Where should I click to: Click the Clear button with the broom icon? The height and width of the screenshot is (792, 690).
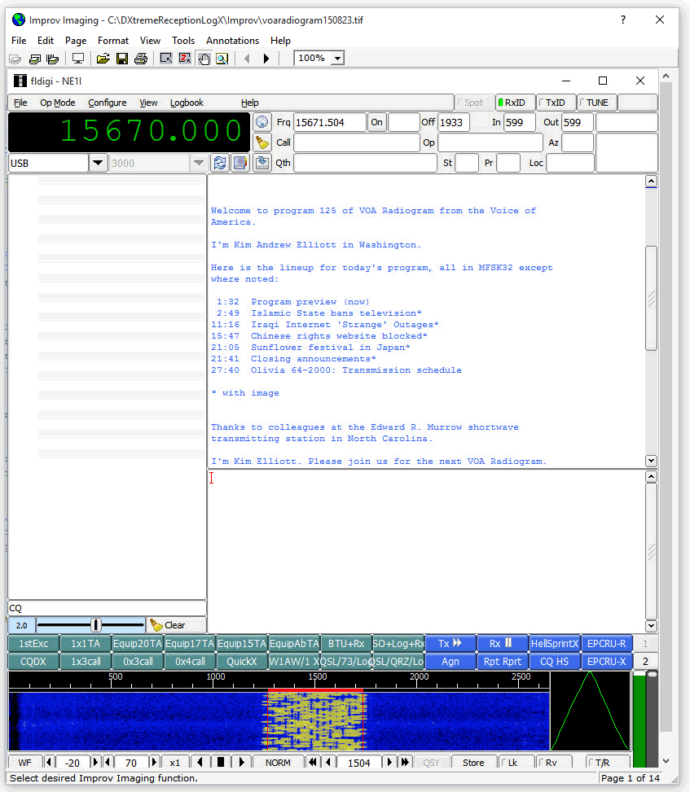pos(176,625)
